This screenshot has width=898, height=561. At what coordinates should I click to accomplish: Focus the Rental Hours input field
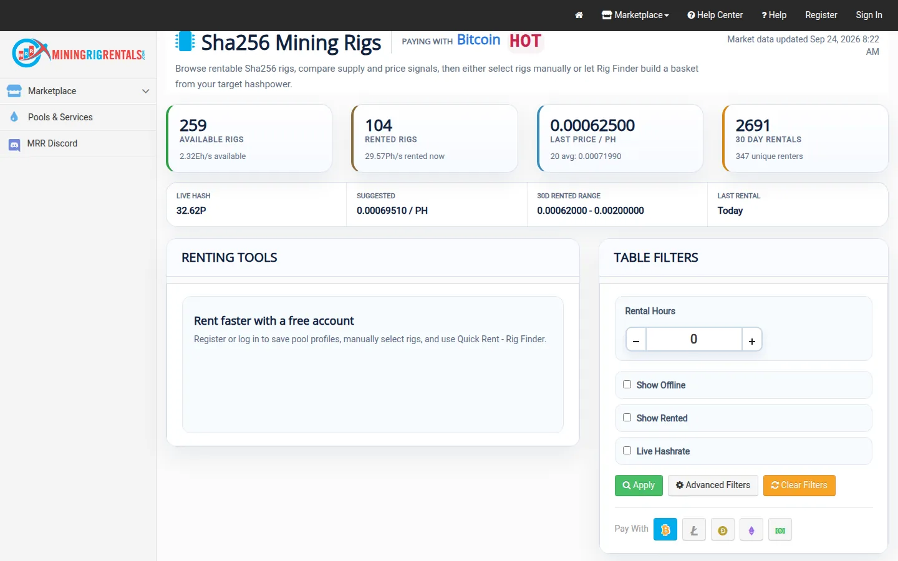(694, 340)
